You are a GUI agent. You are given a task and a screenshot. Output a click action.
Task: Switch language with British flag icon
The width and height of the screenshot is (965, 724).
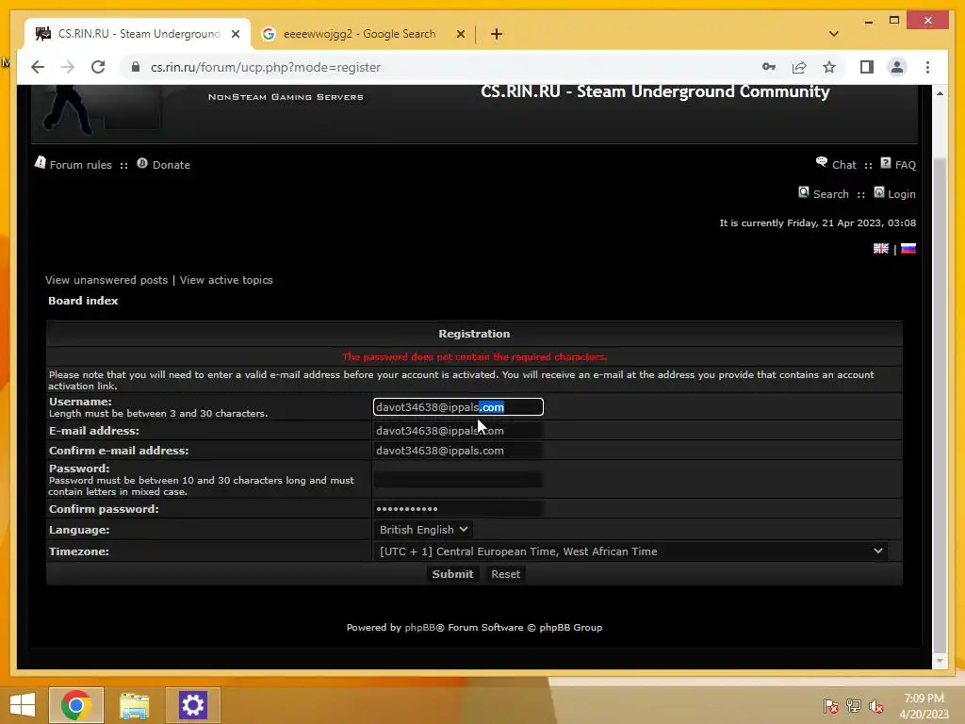[x=881, y=248]
